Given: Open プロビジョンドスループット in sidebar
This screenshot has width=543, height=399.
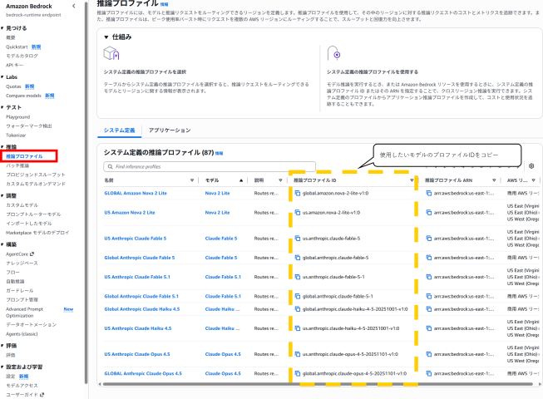Looking at the screenshot, I should (x=36, y=175).
